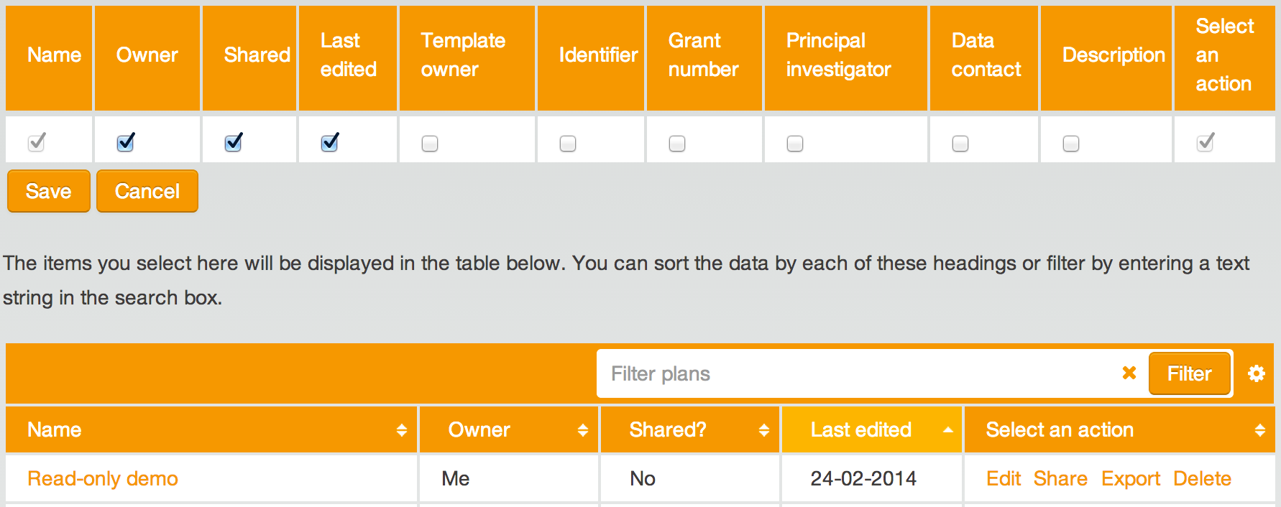This screenshot has width=1281, height=507.
Task: Check the Principal investigator checkbox
Action: click(795, 144)
